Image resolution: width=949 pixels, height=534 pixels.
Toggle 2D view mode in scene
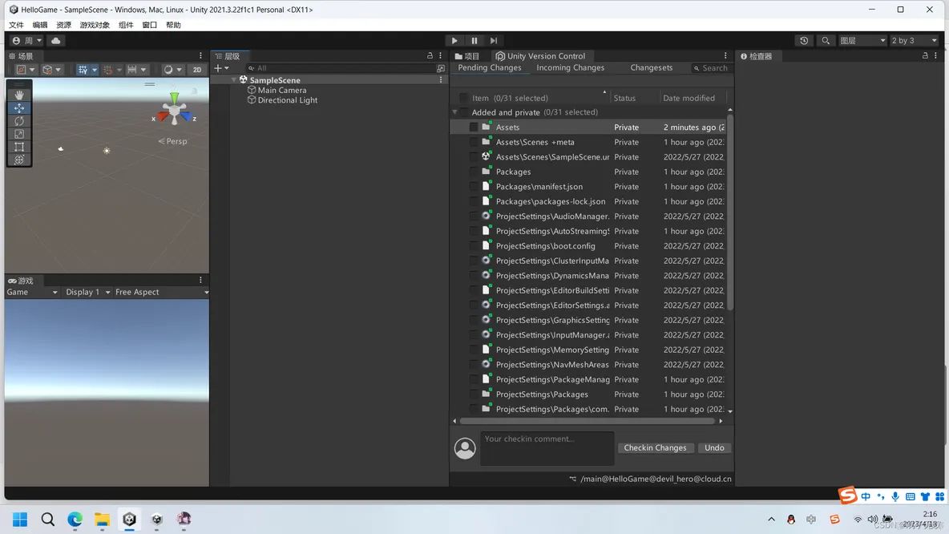pos(196,70)
